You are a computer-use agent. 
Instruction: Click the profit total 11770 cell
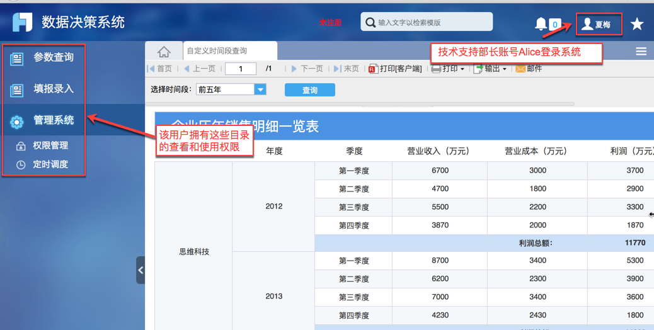tap(635, 242)
